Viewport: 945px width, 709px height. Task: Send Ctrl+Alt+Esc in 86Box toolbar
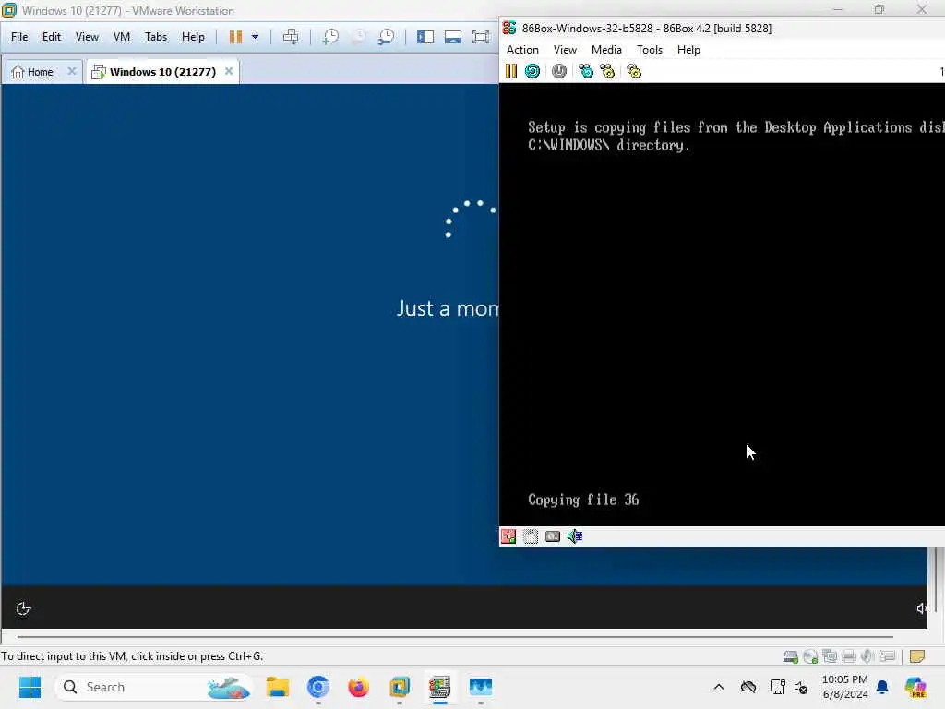coord(607,71)
